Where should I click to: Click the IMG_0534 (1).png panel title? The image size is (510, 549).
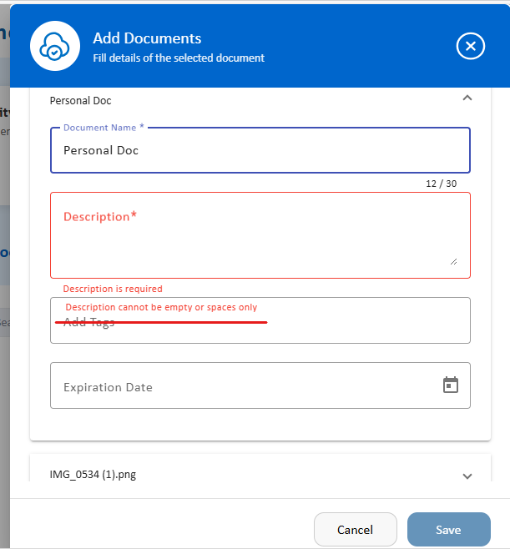click(93, 475)
